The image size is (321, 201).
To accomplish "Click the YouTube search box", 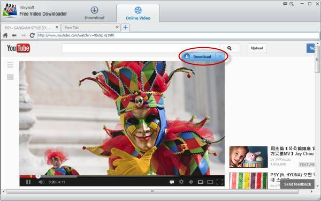I will pos(140,48).
